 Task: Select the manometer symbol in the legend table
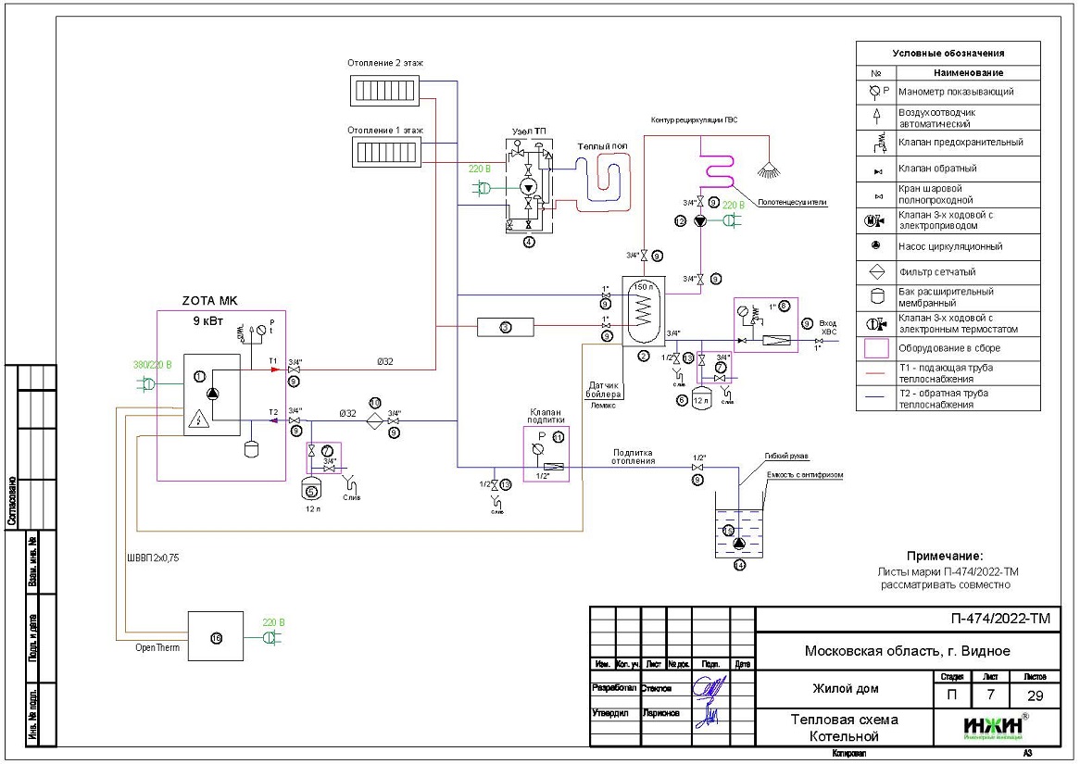(876, 92)
